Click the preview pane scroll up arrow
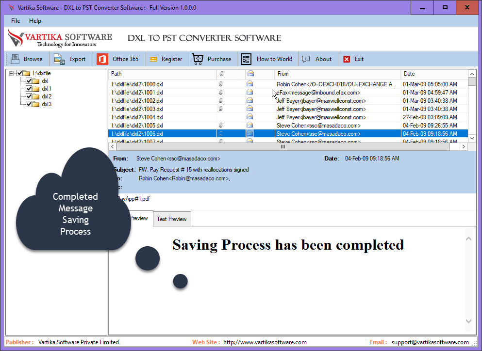 [468, 239]
